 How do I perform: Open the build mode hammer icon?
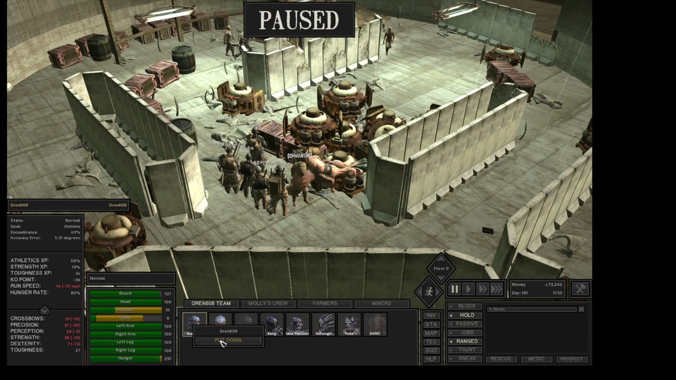point(580,289)
